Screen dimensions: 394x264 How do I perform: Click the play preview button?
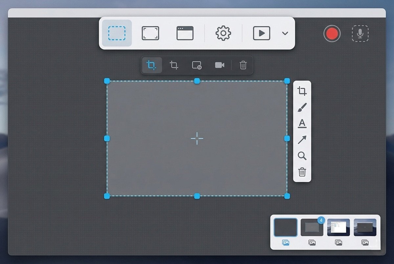click(261, 33)
